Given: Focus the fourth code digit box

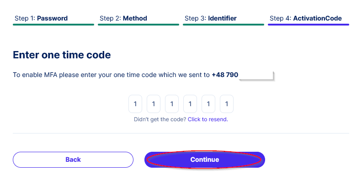Looking at the screenshot, I should click(x=190, y=104).
